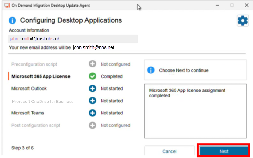253x158 pixels.
Task: Click the Step 3 of 6 label
Action: point(22,148)
